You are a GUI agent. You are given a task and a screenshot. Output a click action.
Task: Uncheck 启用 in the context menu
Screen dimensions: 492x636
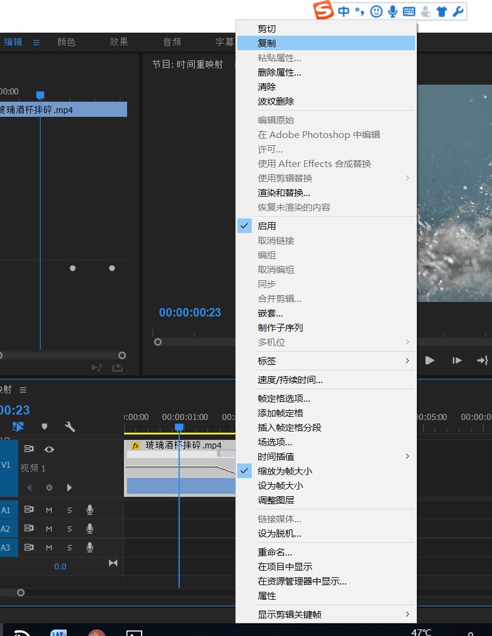[267, 226]
